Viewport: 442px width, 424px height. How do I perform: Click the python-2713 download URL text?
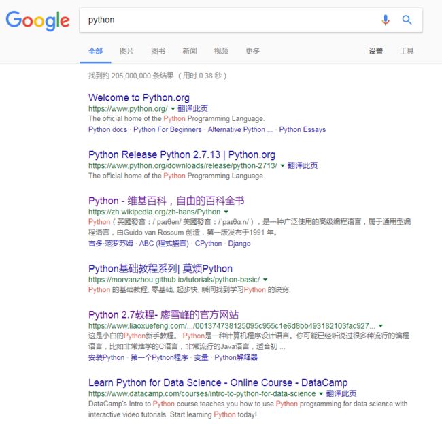coord(183,165)
